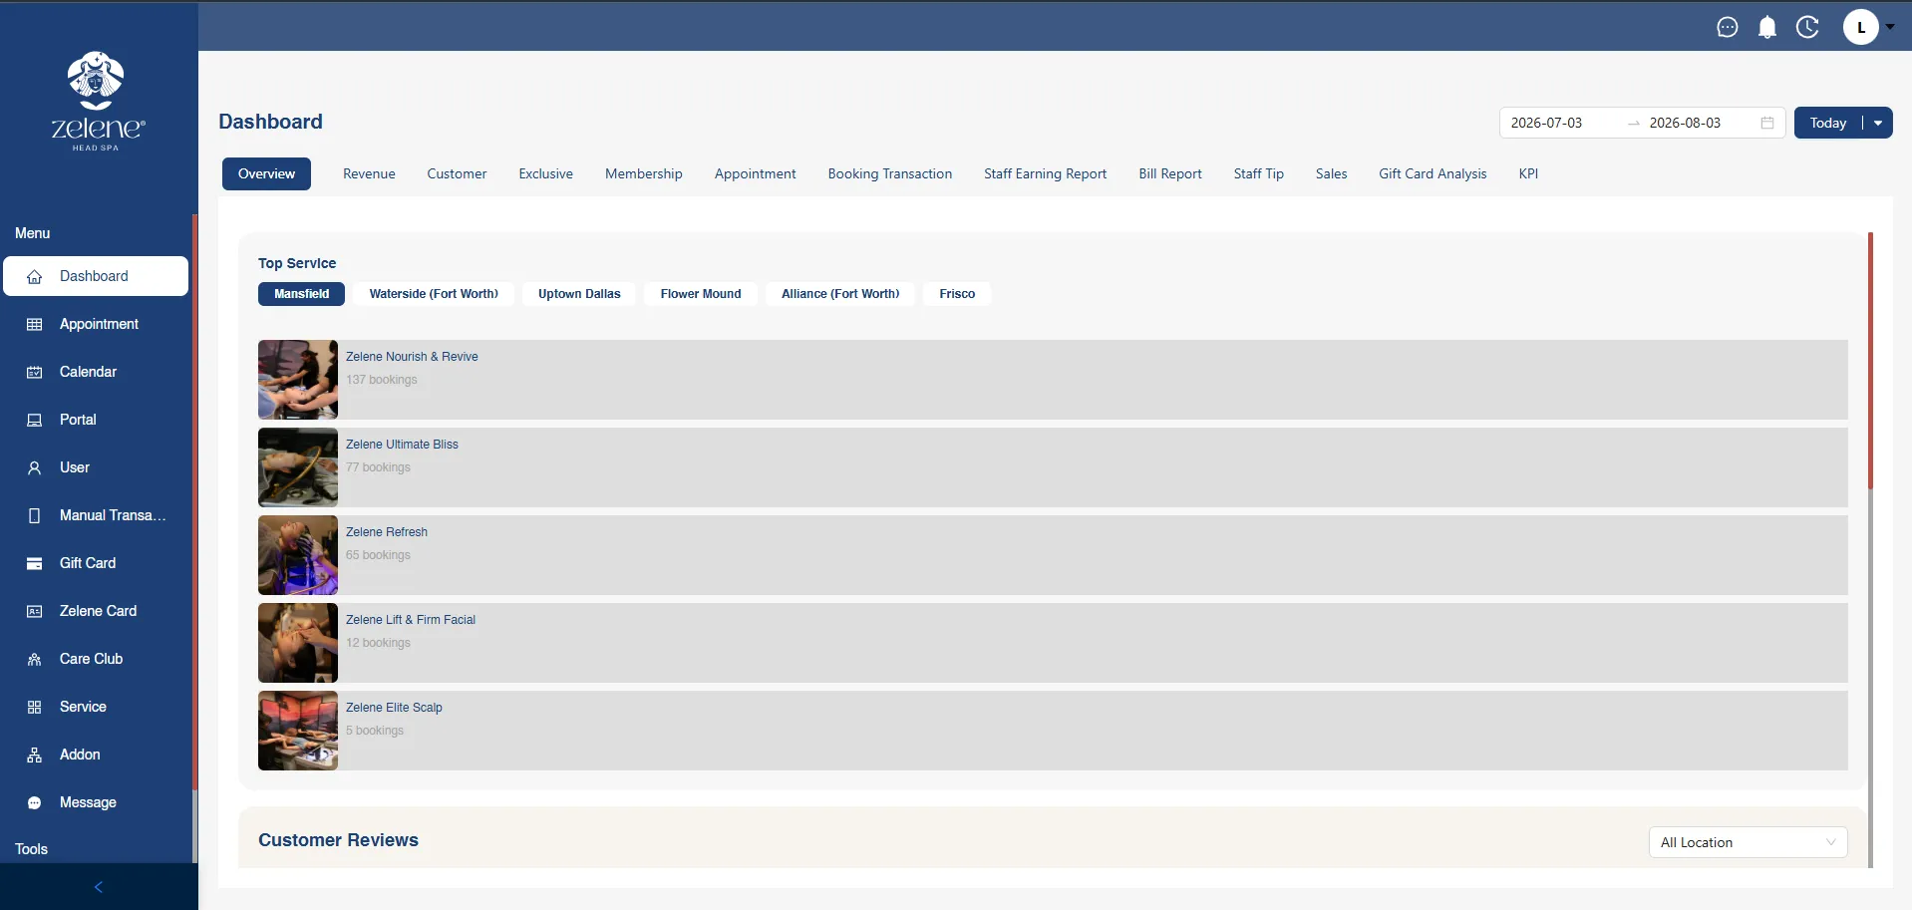
Task: Click the 65 bookings count
Action: pyautogui.click(x=378, y=555)
